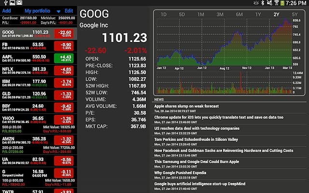
Task: Tap the Wi-Fi signal icon
Action: 277,3
